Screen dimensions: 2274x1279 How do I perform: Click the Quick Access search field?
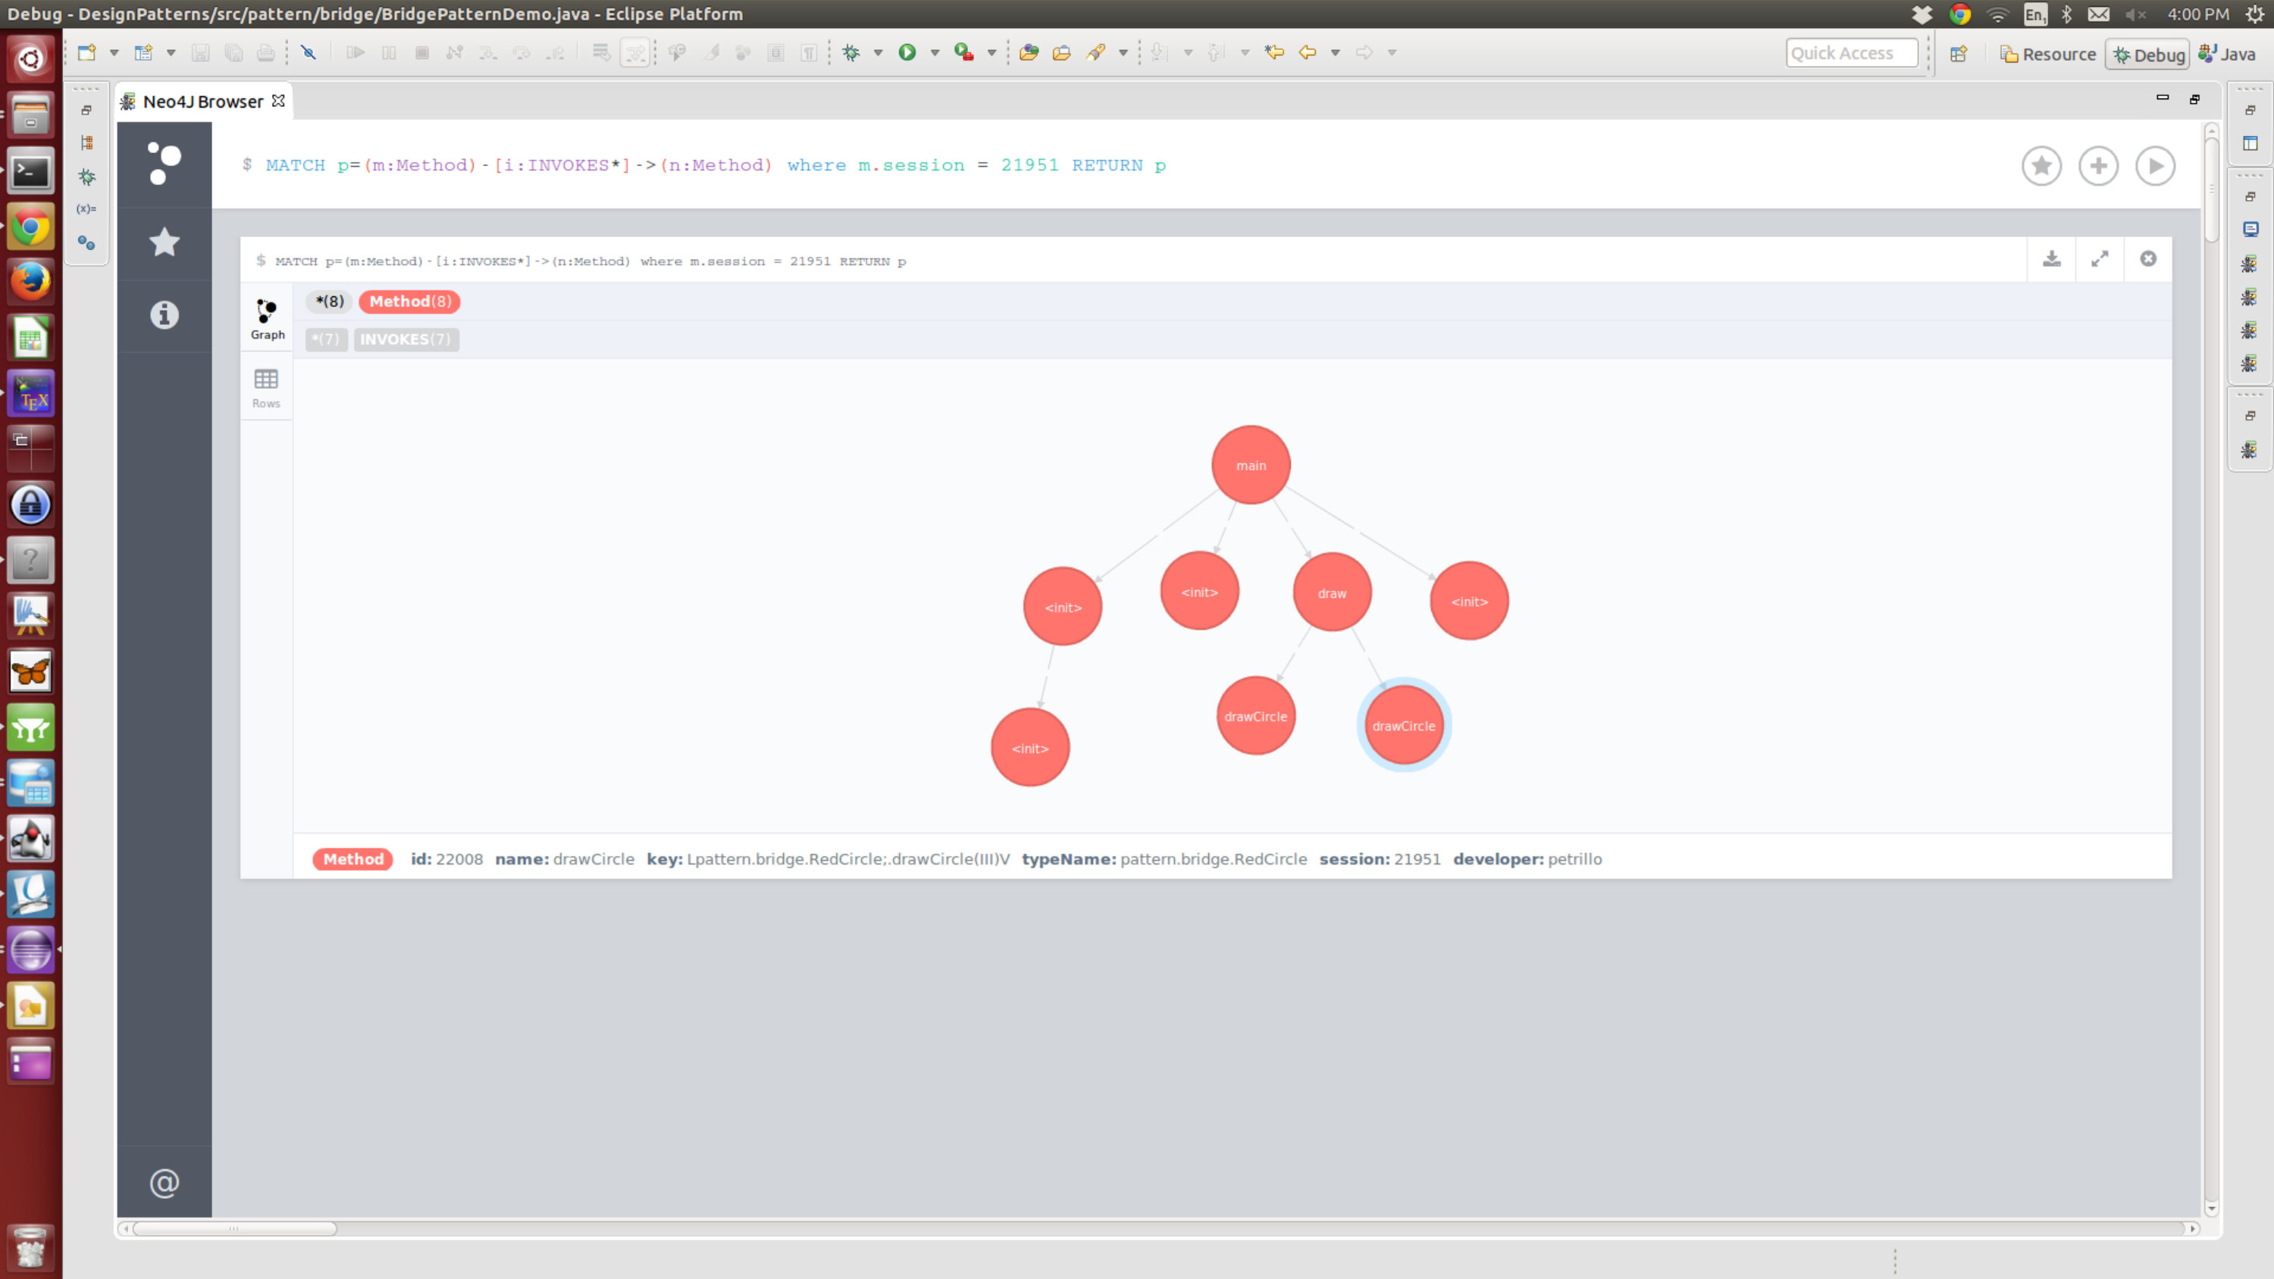click(x=1851, y=53)
